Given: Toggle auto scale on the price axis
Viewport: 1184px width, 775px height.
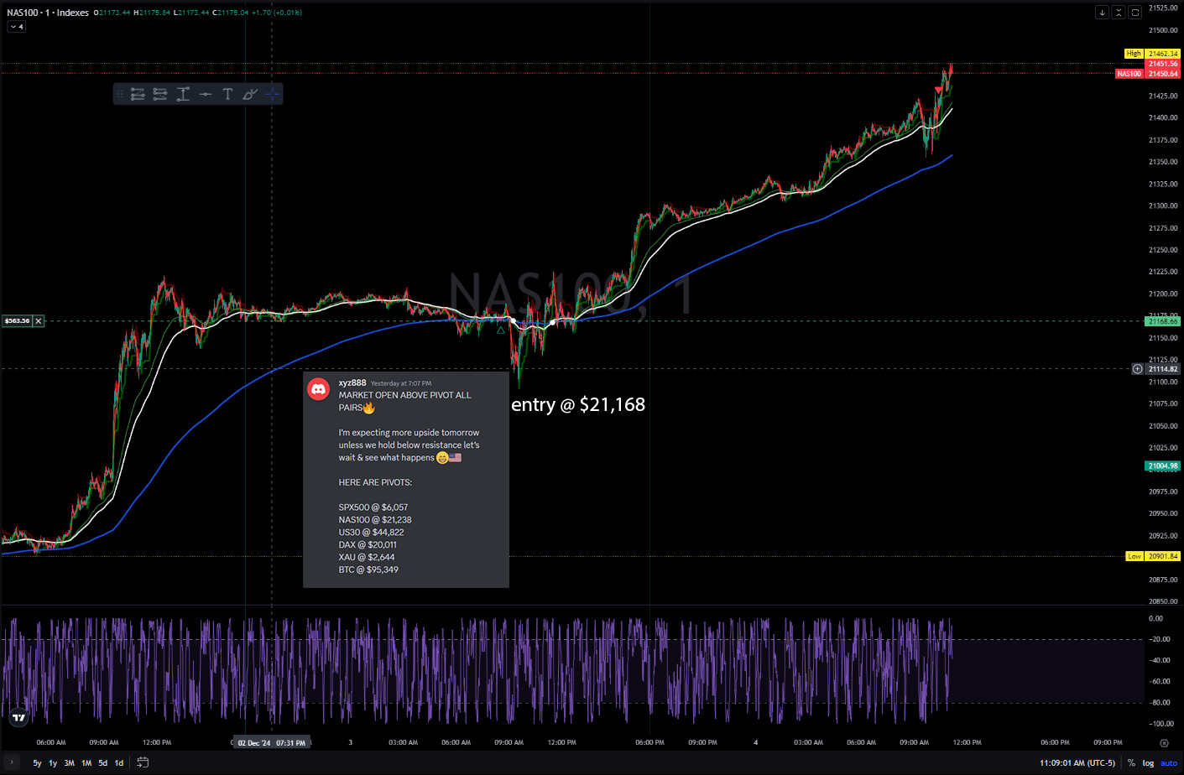Looking at the screenshot, I should [x=1169, y=763].
